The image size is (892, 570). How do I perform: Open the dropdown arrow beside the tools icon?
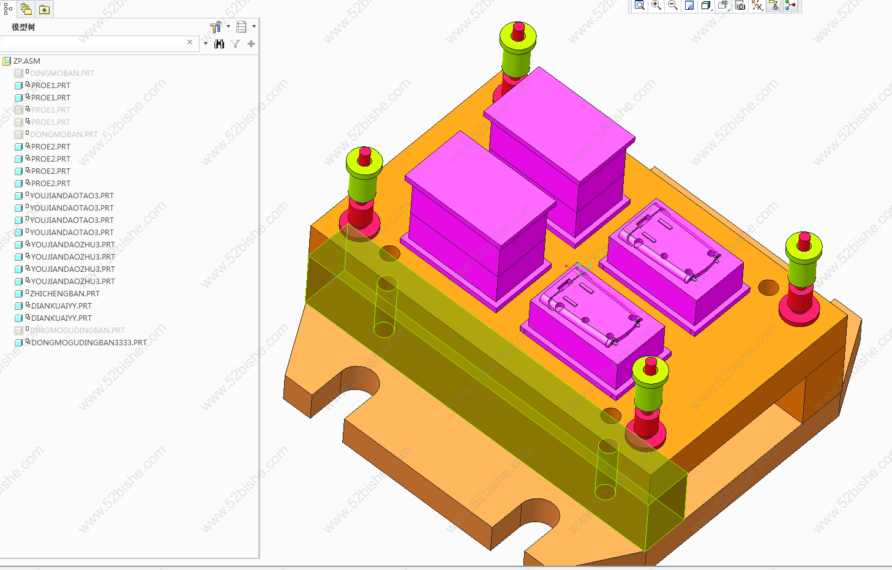coord(228,26)
